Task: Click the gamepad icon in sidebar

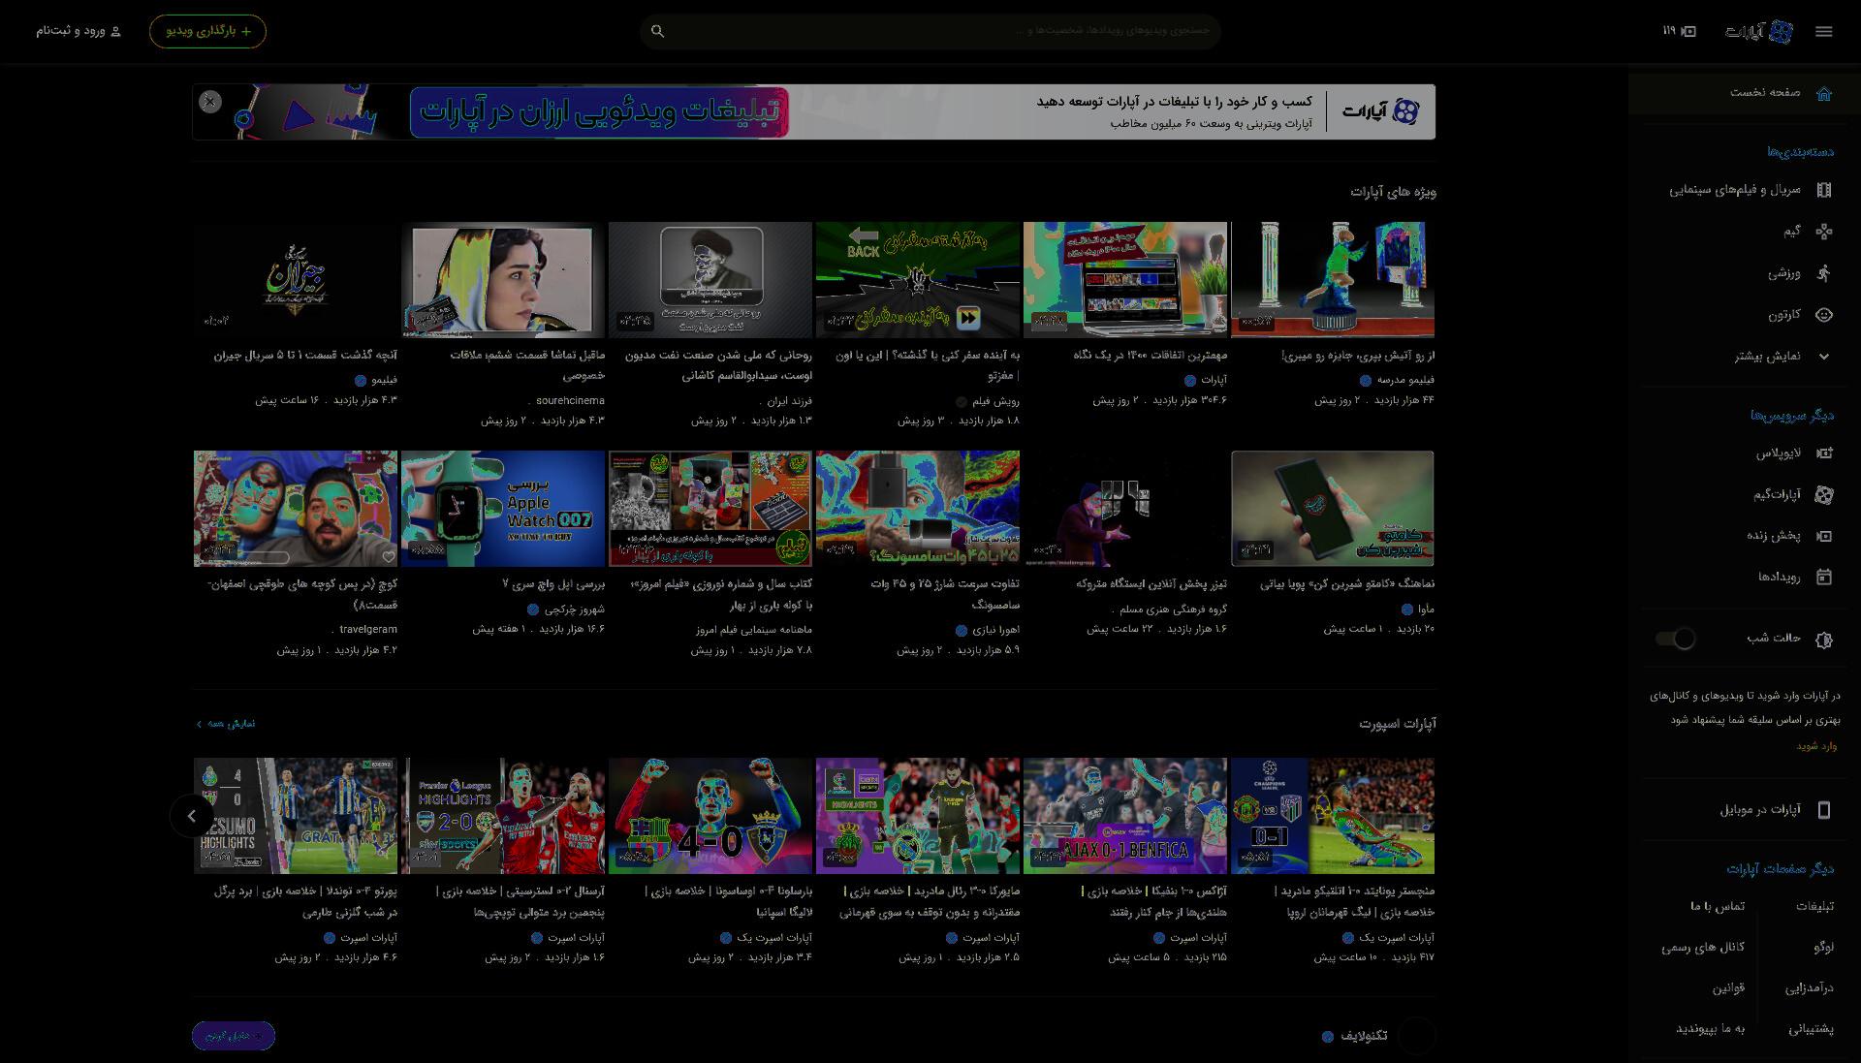Action: pos(1823,232)
